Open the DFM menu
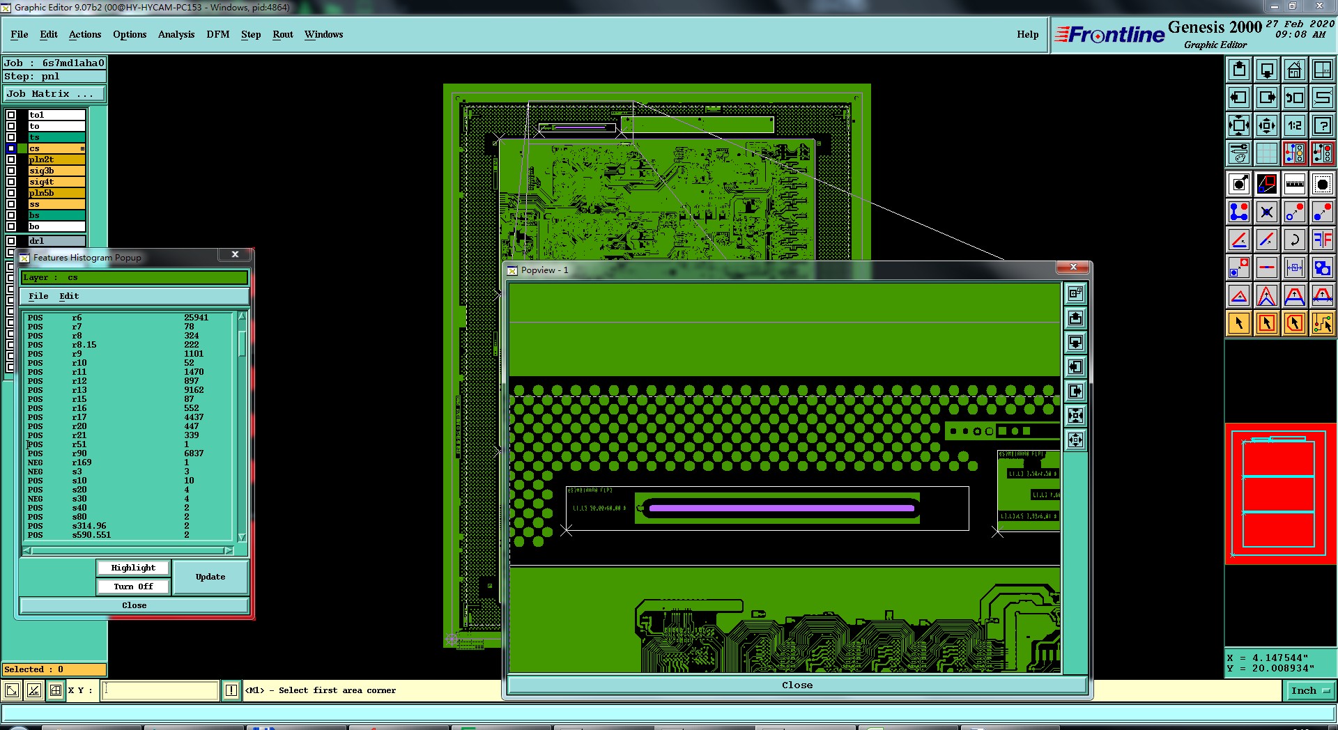 (x=218, y=34)
